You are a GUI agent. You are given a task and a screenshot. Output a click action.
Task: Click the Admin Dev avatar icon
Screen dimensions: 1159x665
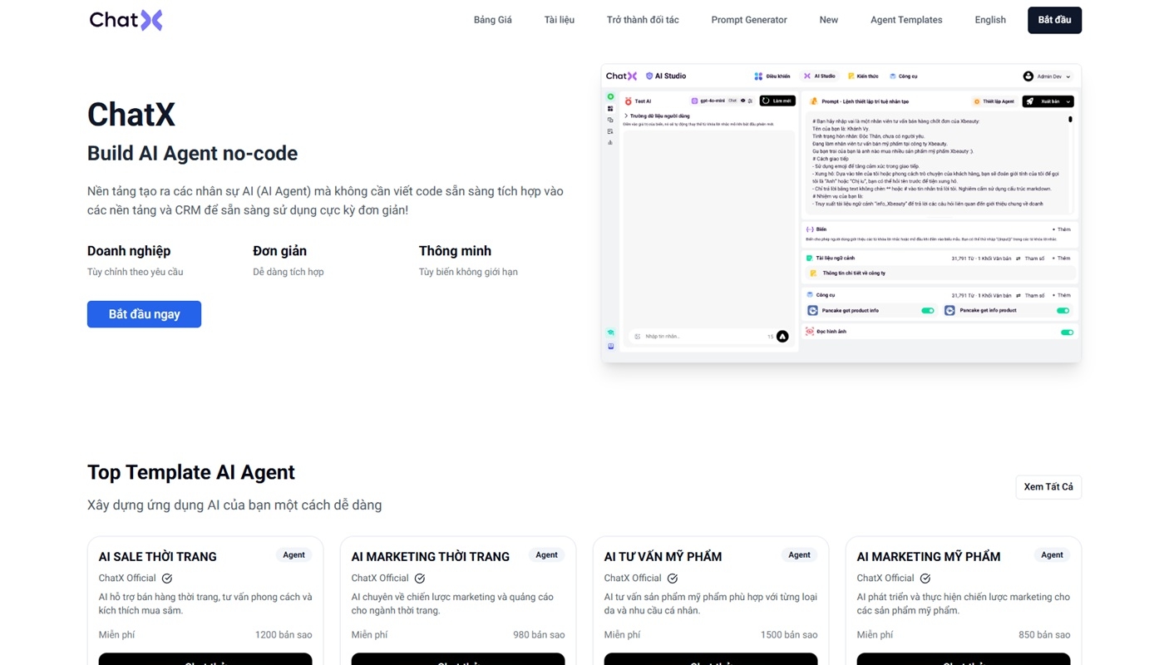point(1028,76)
